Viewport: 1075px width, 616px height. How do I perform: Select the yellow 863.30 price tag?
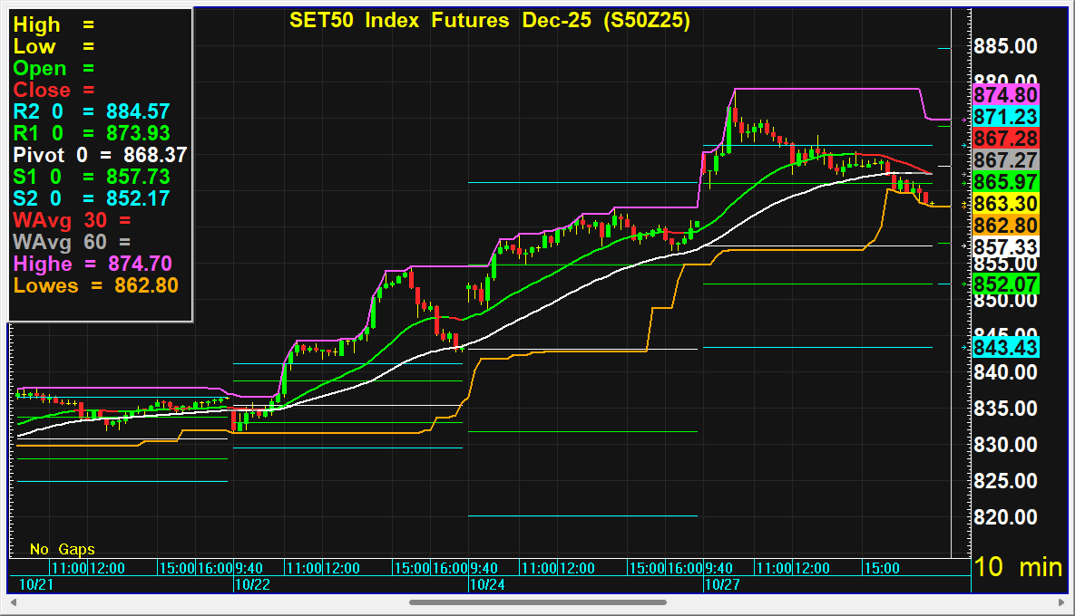point(1005,204)
